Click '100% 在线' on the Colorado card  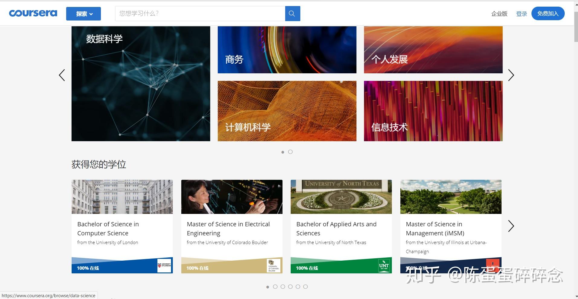(197, 268)
